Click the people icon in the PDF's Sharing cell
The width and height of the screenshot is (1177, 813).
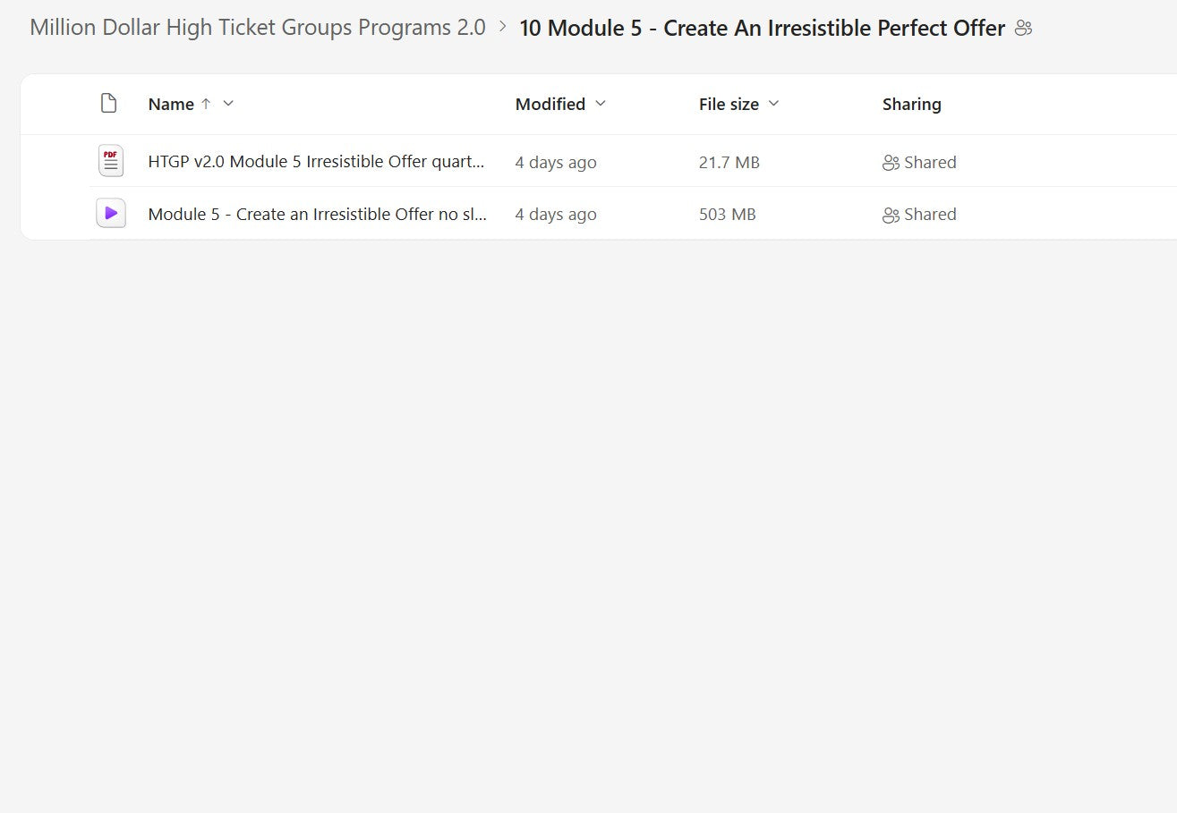point(891,163)
